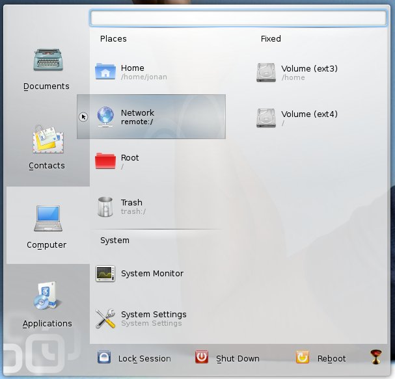
Task: Click the Lock Session padlock icon
Action: point(104,357)
